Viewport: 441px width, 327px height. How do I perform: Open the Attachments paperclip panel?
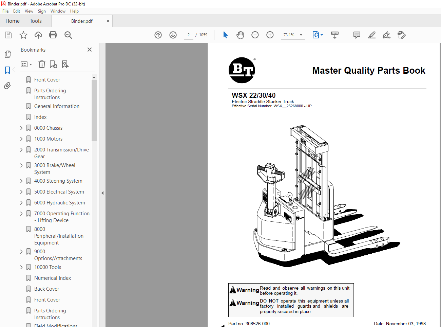[x=7, y=86]
